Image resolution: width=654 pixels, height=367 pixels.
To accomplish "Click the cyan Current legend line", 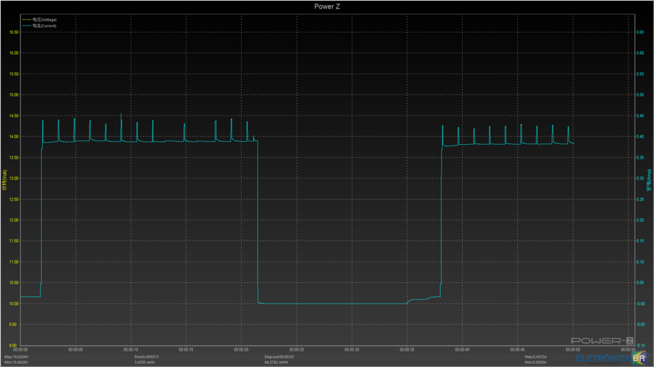I will tap(26, 25).
